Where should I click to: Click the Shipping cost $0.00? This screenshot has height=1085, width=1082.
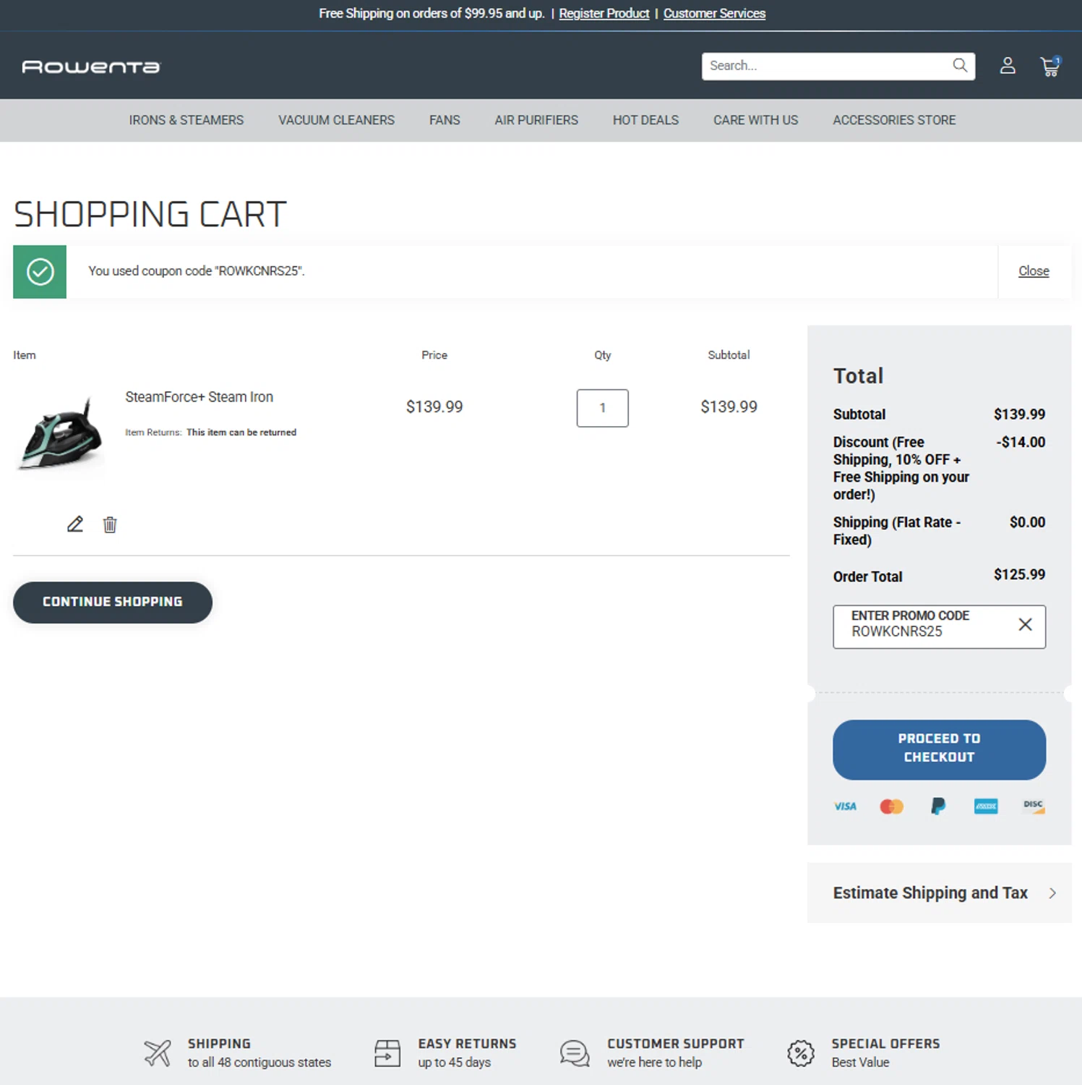[x=1027, y=522]
